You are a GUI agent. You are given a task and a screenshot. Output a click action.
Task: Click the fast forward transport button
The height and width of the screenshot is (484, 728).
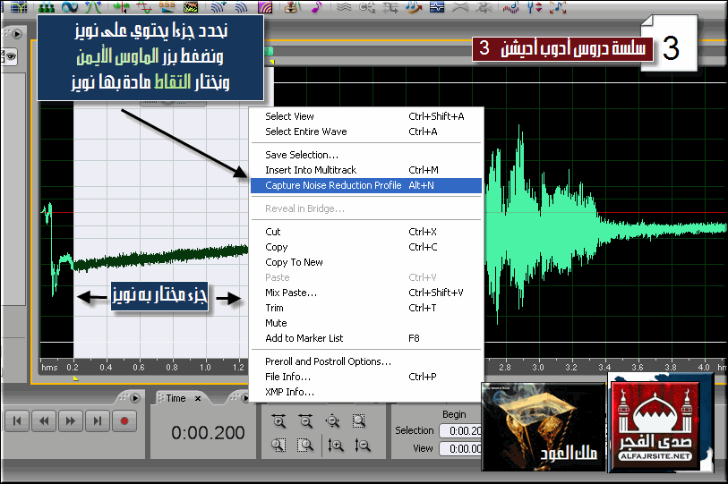pyautogui.click(x=71, y=420)
